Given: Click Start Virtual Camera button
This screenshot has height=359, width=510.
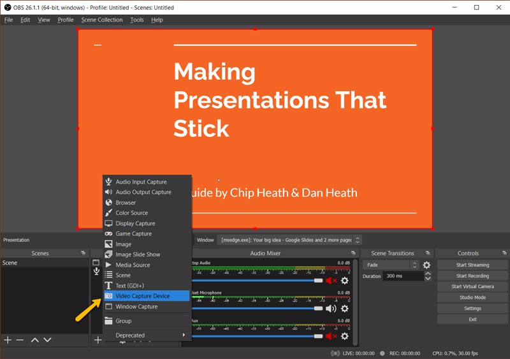Looking at the screenshot, I should tap(472, 286).
